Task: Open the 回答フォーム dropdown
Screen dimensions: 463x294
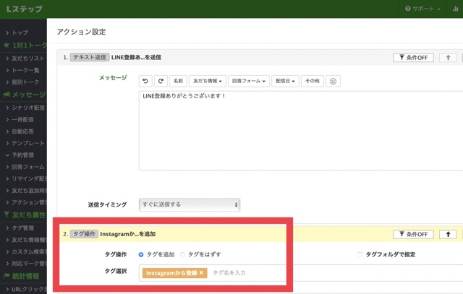Action: point(249,81)
